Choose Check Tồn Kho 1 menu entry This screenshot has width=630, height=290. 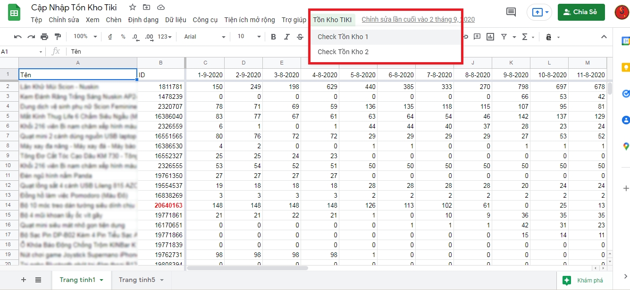pos(385,37)
